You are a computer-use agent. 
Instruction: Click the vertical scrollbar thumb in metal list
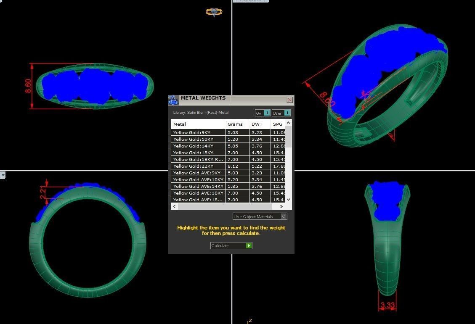click(x=288, y=137)
